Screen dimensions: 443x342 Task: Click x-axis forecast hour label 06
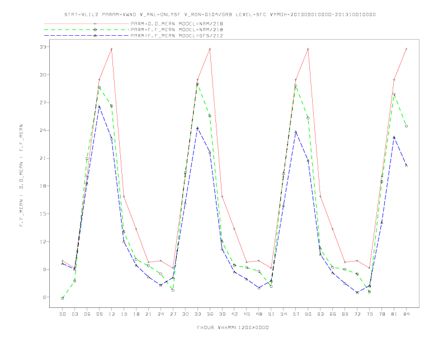87,314
